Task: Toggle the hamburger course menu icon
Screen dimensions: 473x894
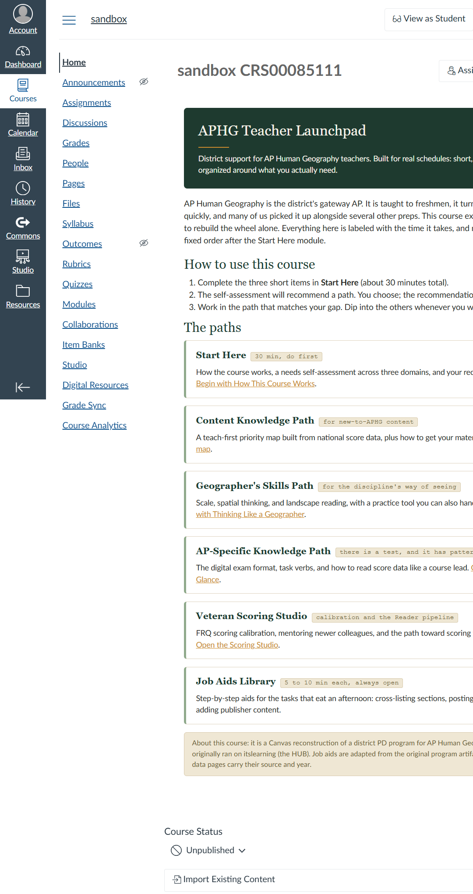Action: 69,20
